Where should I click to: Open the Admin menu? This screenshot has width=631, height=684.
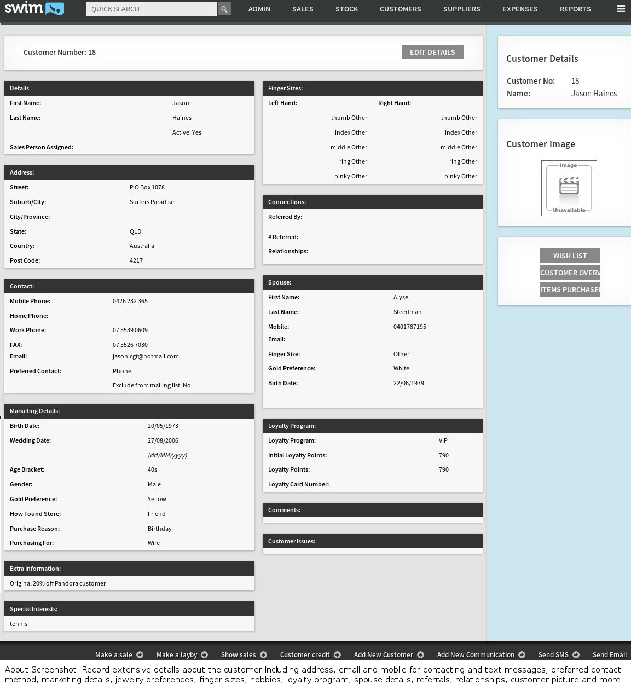[259, 9]
